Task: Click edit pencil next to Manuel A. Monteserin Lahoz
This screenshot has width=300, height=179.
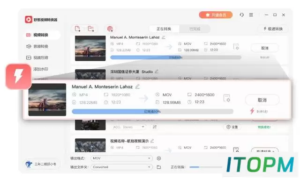Action: (x=137, y=86)
